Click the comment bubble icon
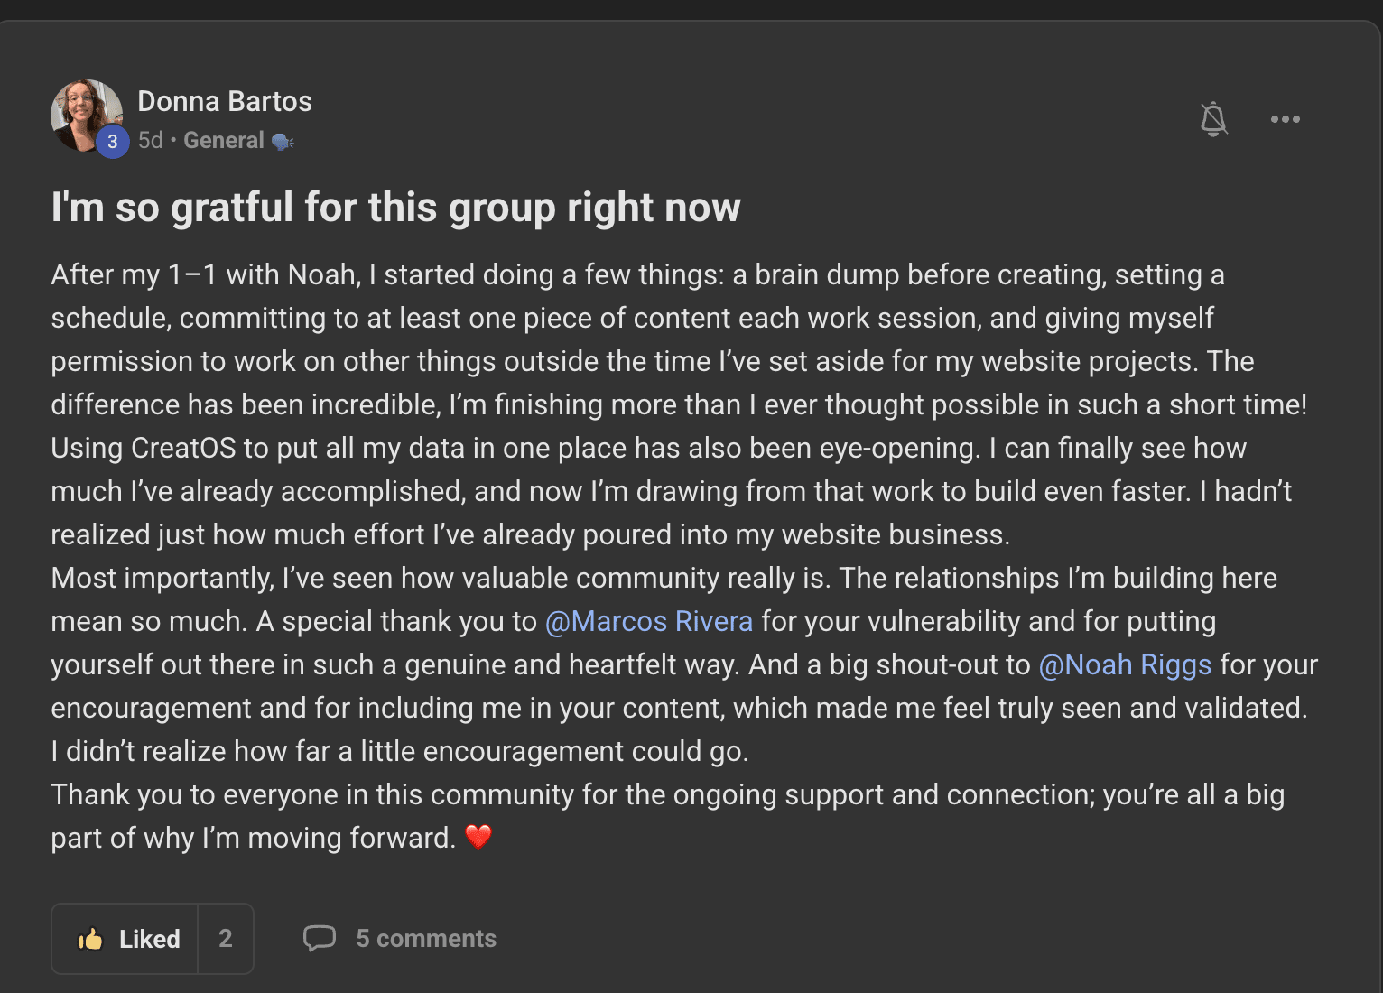1383x993 pixels. pyautogui.click(x=320, y=938)
